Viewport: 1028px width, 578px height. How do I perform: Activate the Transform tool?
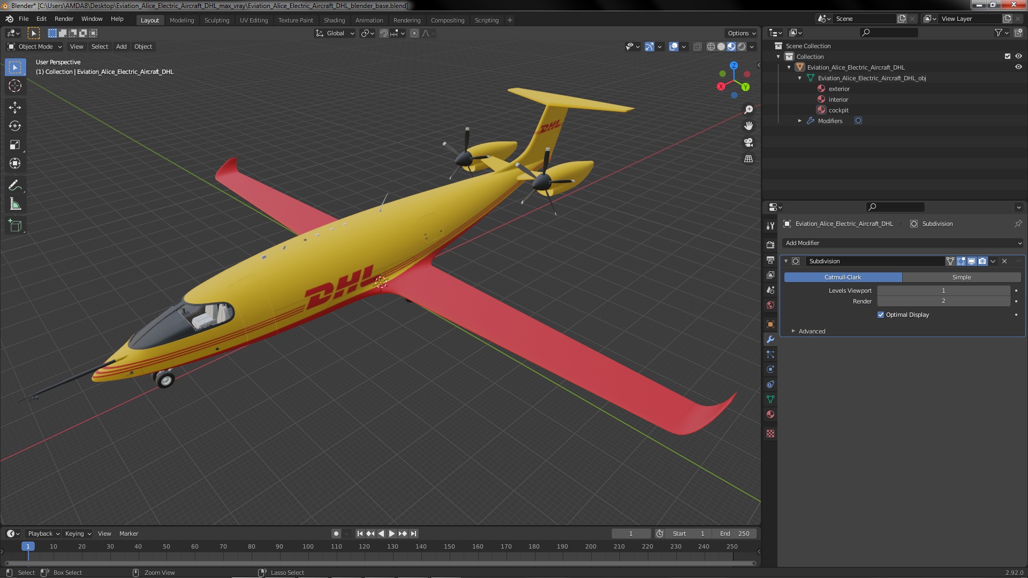[15, 164]
